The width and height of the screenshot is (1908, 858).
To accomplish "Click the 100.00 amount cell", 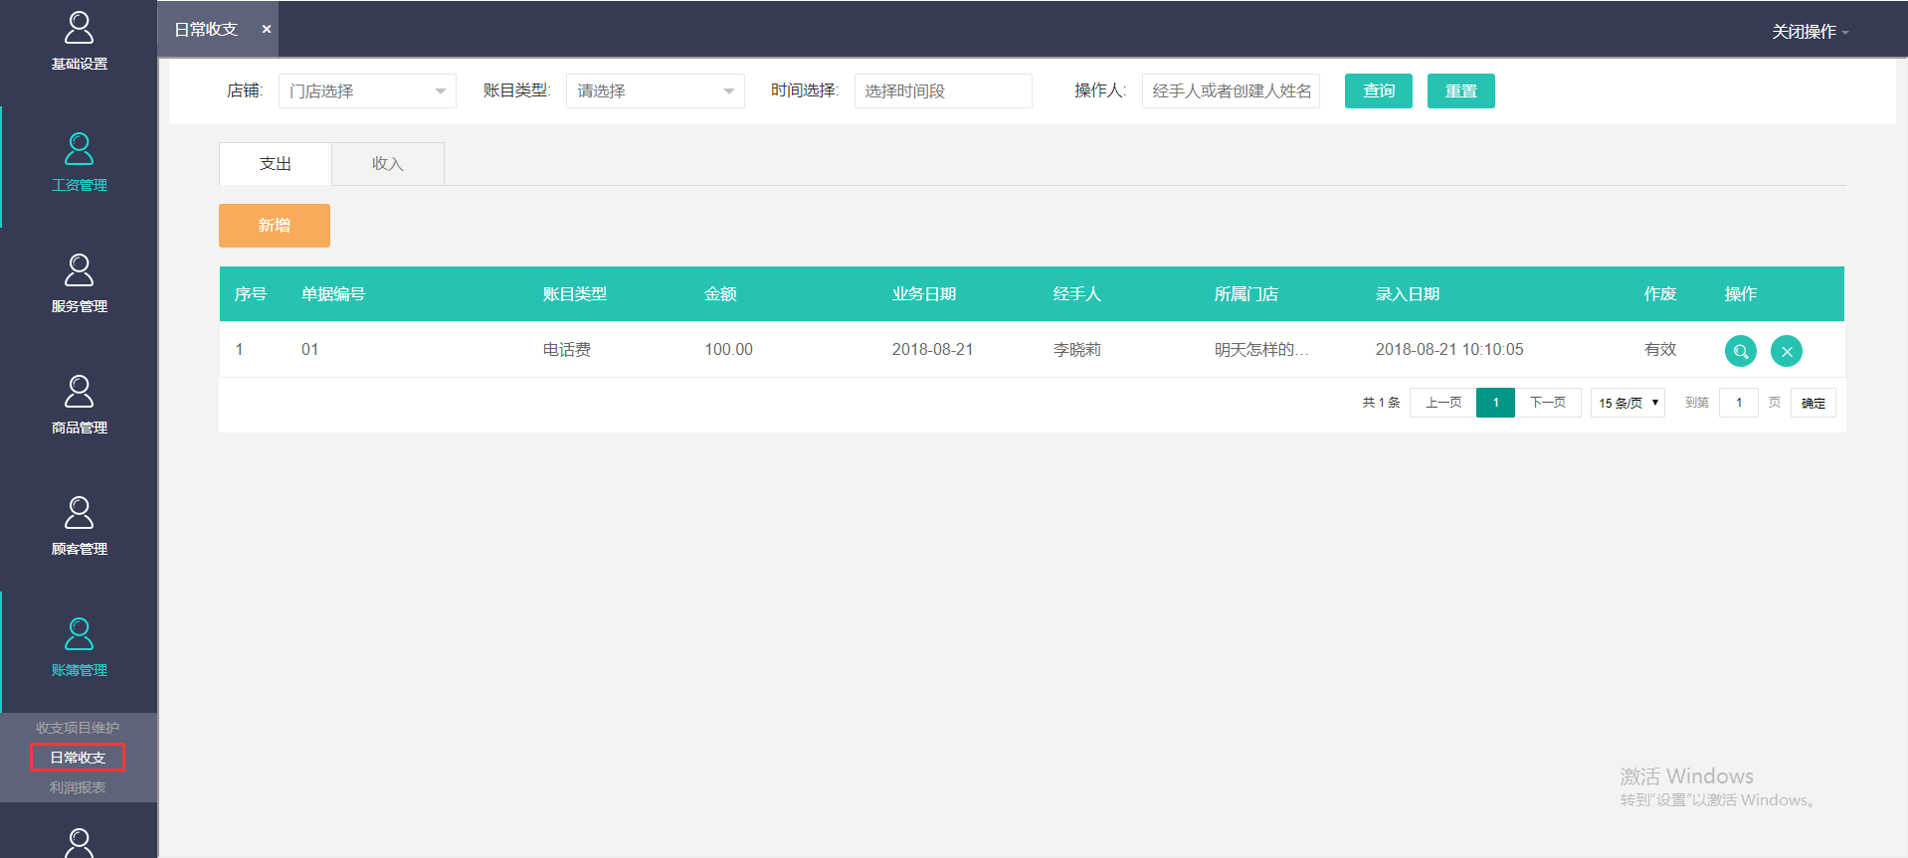I will coord(729,350).
